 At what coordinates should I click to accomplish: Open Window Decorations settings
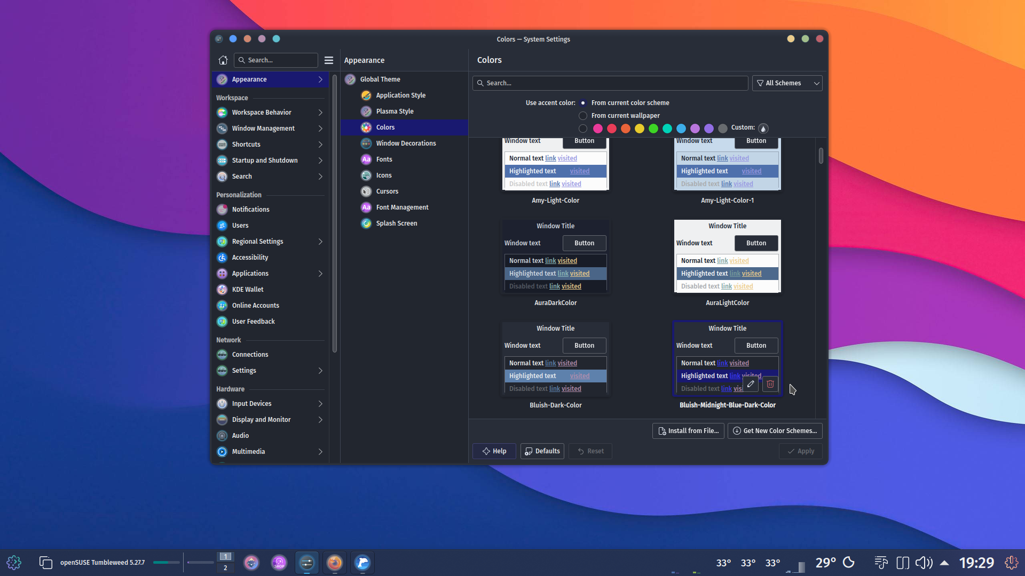click(x=404, y=143)
